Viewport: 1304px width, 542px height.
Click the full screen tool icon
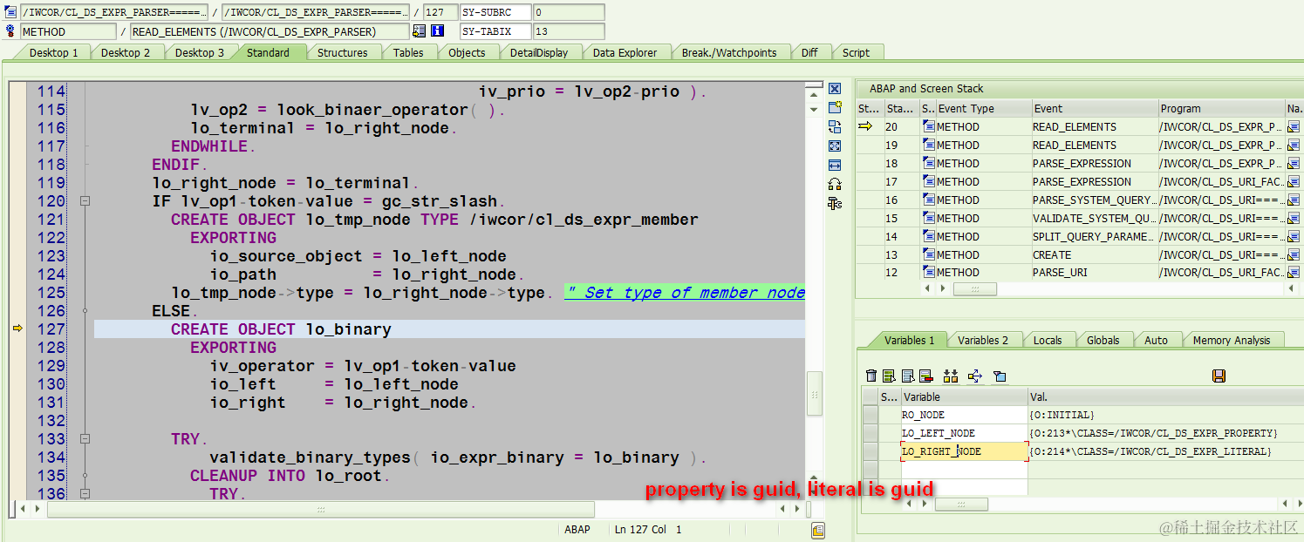pos(835,146)
